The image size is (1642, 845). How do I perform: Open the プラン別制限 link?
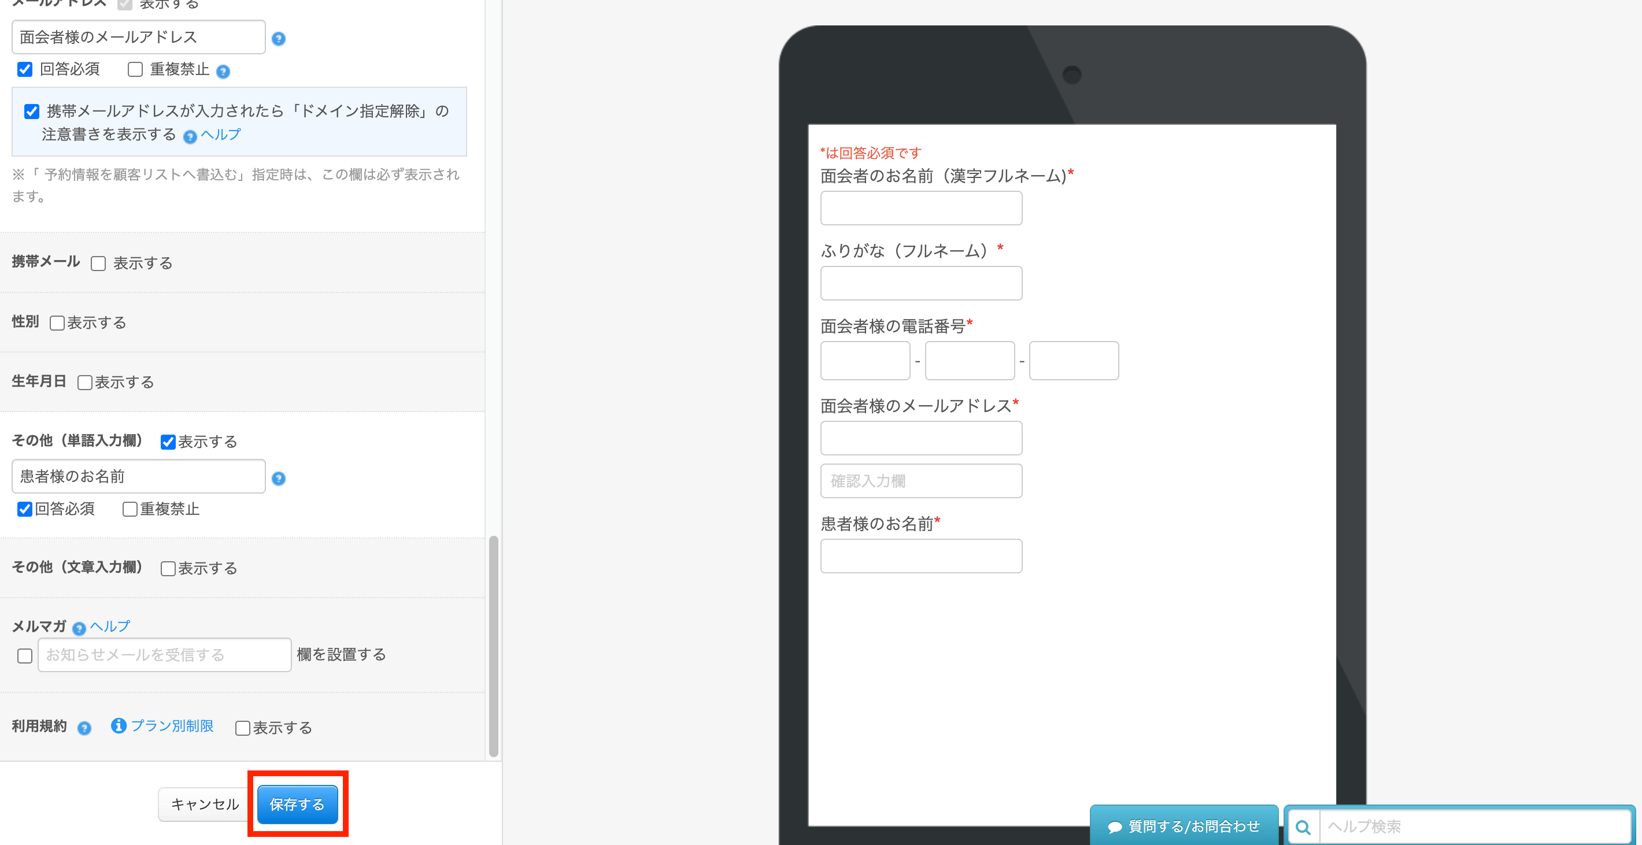(172, 726)
